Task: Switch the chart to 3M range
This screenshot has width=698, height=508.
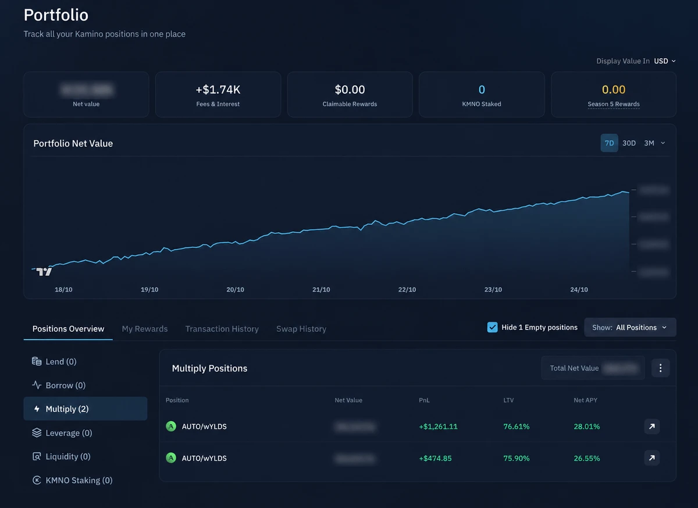Action: [x=649, y=143]
